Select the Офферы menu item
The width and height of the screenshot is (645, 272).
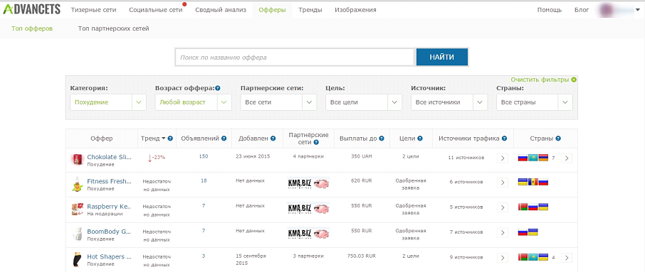coord(273,10)
